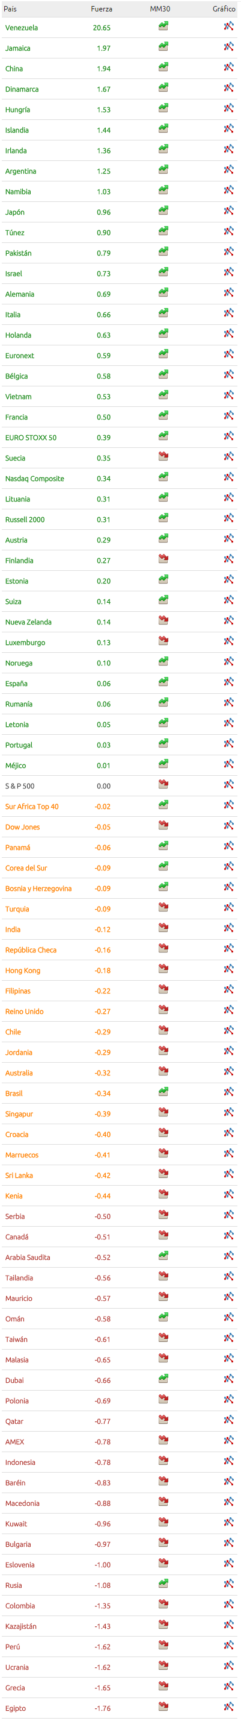
Task: Click the MM30 trend icon for Dubai
Action: (x=163, y=1378)
